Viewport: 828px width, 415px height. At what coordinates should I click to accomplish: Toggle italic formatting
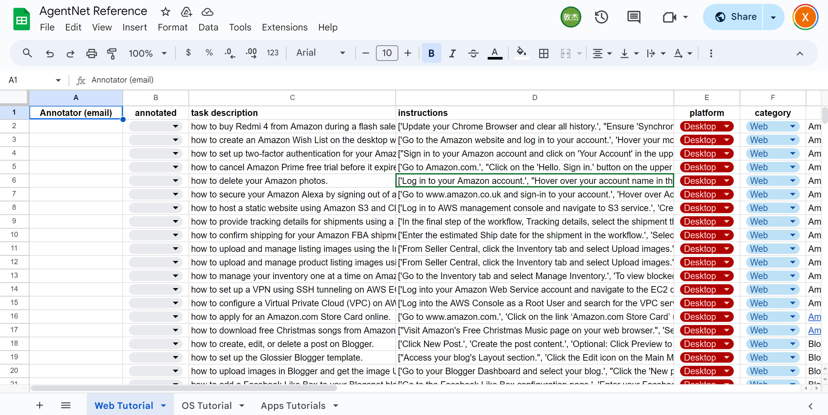point(452,53)
